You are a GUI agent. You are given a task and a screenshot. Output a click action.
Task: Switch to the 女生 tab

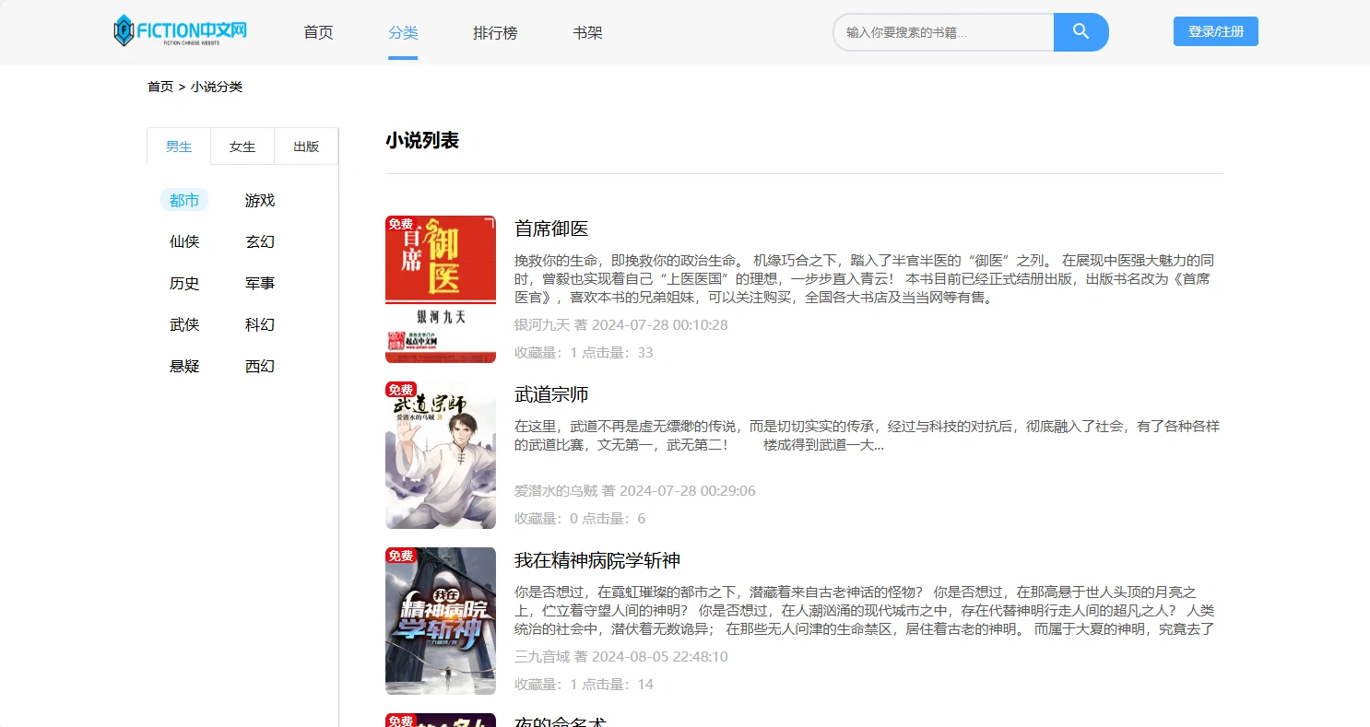(242, 147)
